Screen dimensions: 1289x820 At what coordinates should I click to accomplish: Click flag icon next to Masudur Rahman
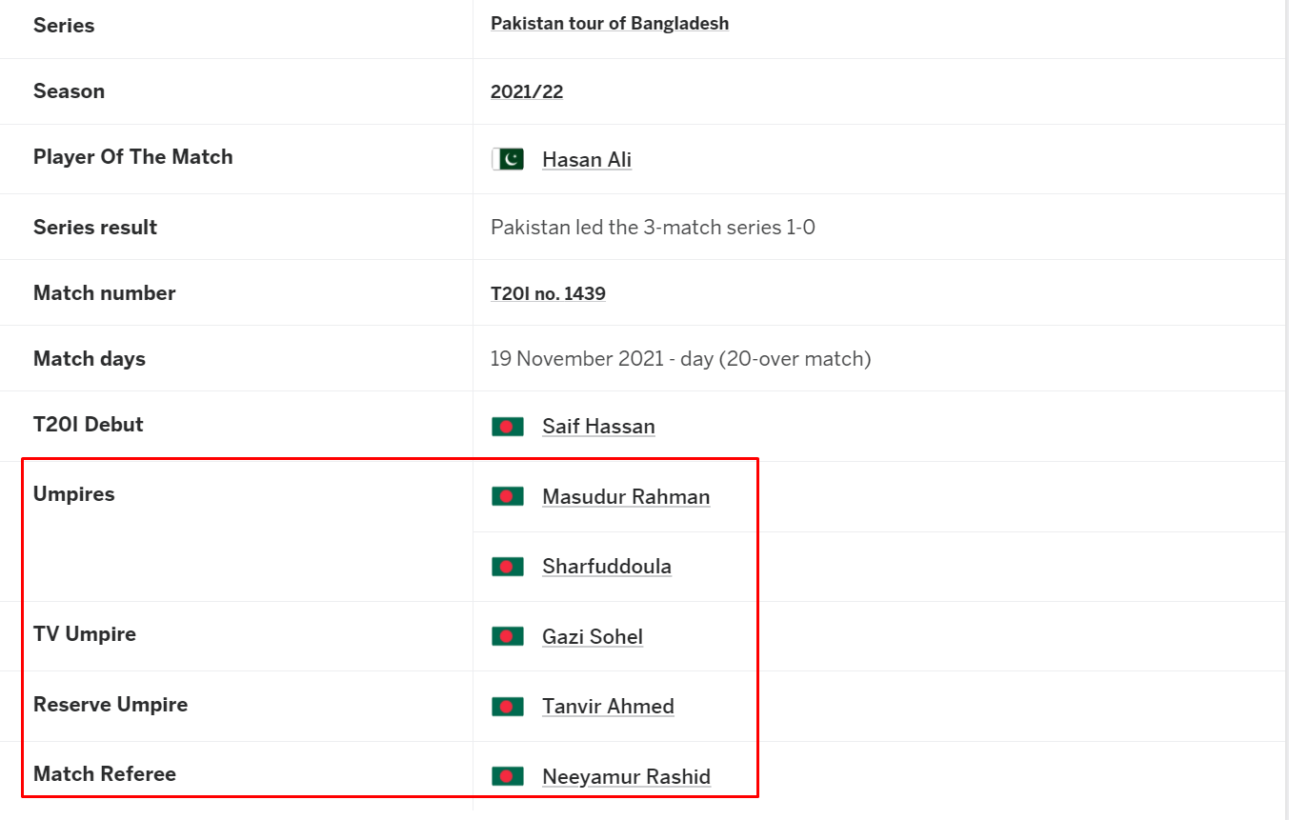coord(508,496)
